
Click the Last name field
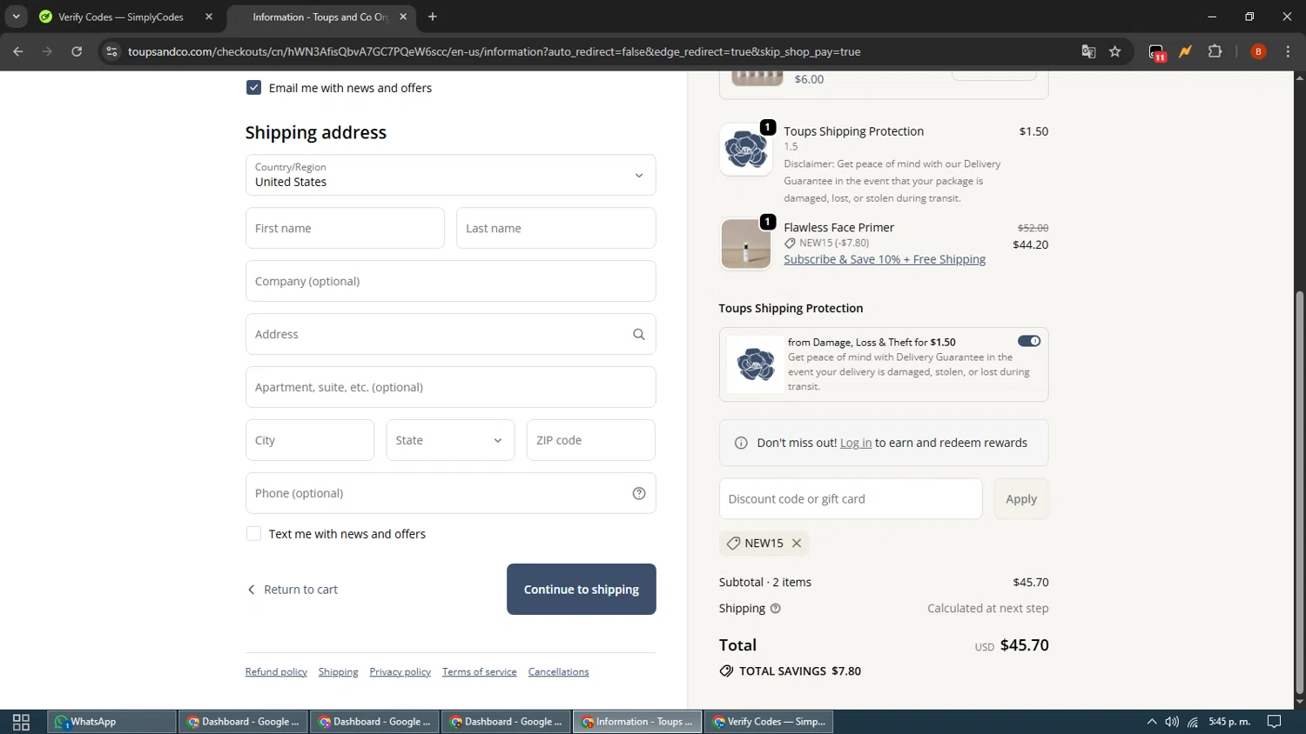click(555, 228)
